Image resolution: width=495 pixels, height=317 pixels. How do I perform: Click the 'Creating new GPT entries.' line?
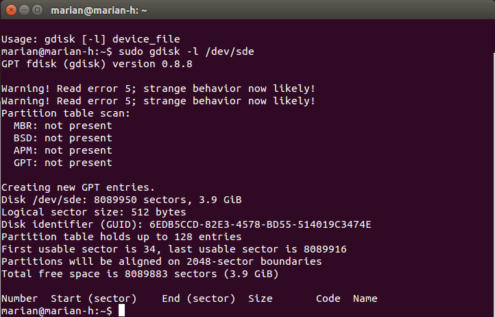tap(78, 187)
